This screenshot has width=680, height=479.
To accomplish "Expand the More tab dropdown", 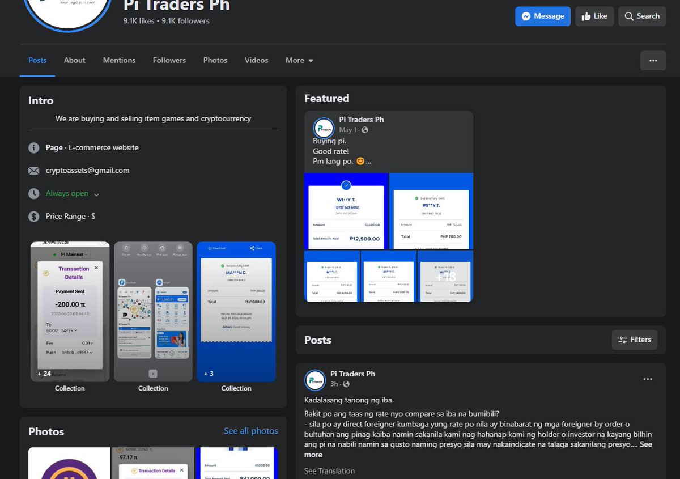I will 299,60.
